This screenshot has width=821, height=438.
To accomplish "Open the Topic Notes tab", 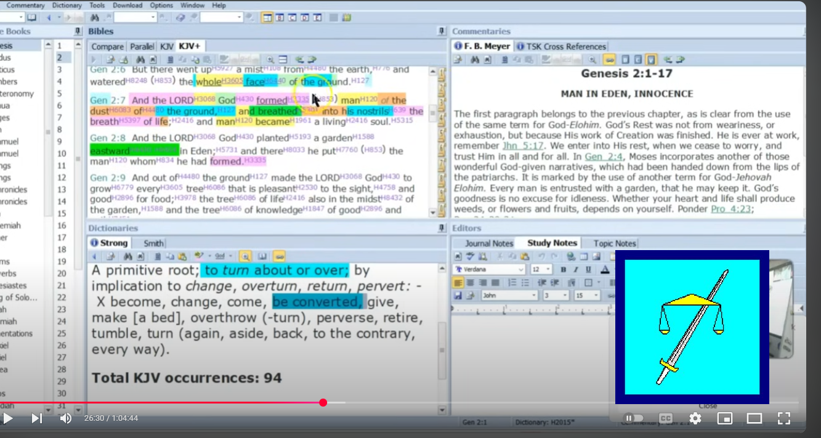I will pyautogui.click(x=615, y=243).
